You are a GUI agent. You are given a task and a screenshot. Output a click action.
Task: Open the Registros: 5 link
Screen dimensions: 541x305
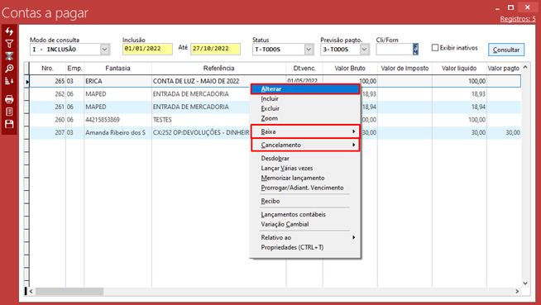click(x=518, y=19)
